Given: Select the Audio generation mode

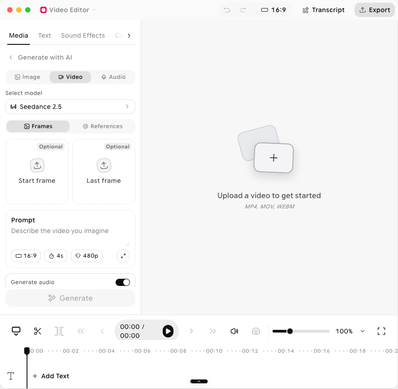Looking at the screenshot, I should (x=113, y=77).
